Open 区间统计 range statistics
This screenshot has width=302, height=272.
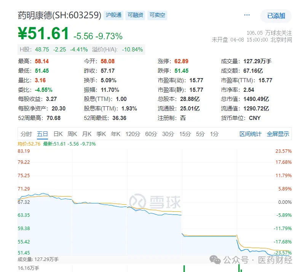pos(250,134)
